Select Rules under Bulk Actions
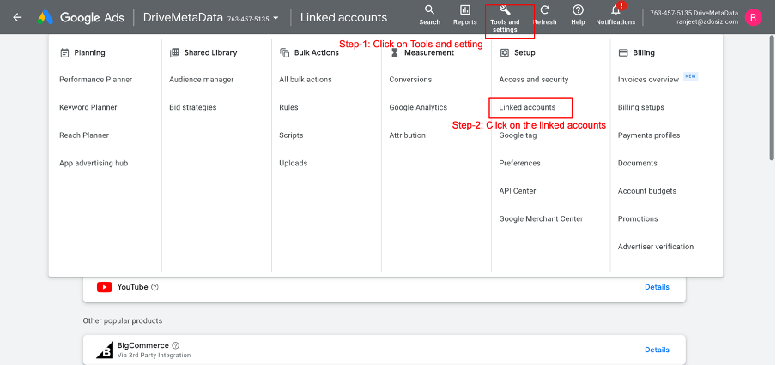The width and height of the screenshot is (776, 365). point(288,107)
